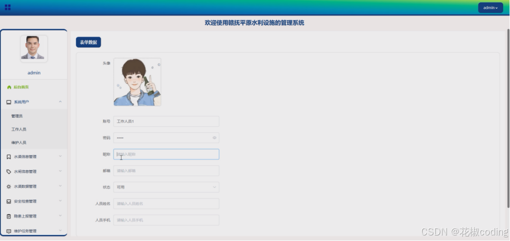Click the 安全检查管理 menu label
The image size is (510, 241).
[x=25, y=202]
